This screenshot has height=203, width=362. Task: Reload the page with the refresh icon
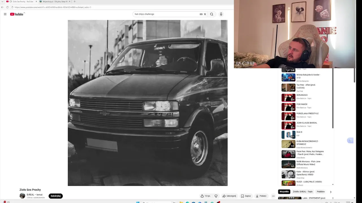point(7,7)
